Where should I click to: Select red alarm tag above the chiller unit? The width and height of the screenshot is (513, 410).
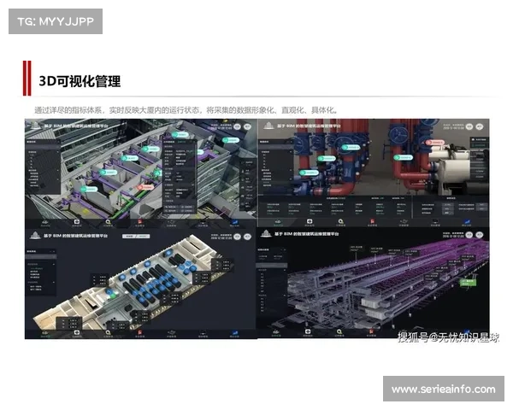pos(435,143)
